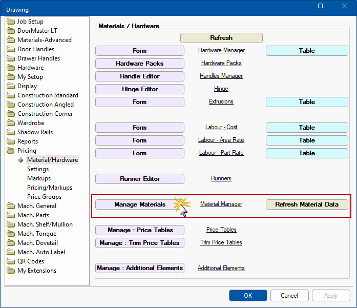The image size is (357, 308).
Task: Open the Hardware Manager link
Action: [221, 51]
